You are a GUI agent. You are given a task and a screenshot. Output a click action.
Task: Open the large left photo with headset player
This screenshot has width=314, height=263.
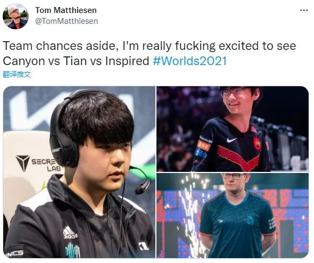tap(79, 172)
